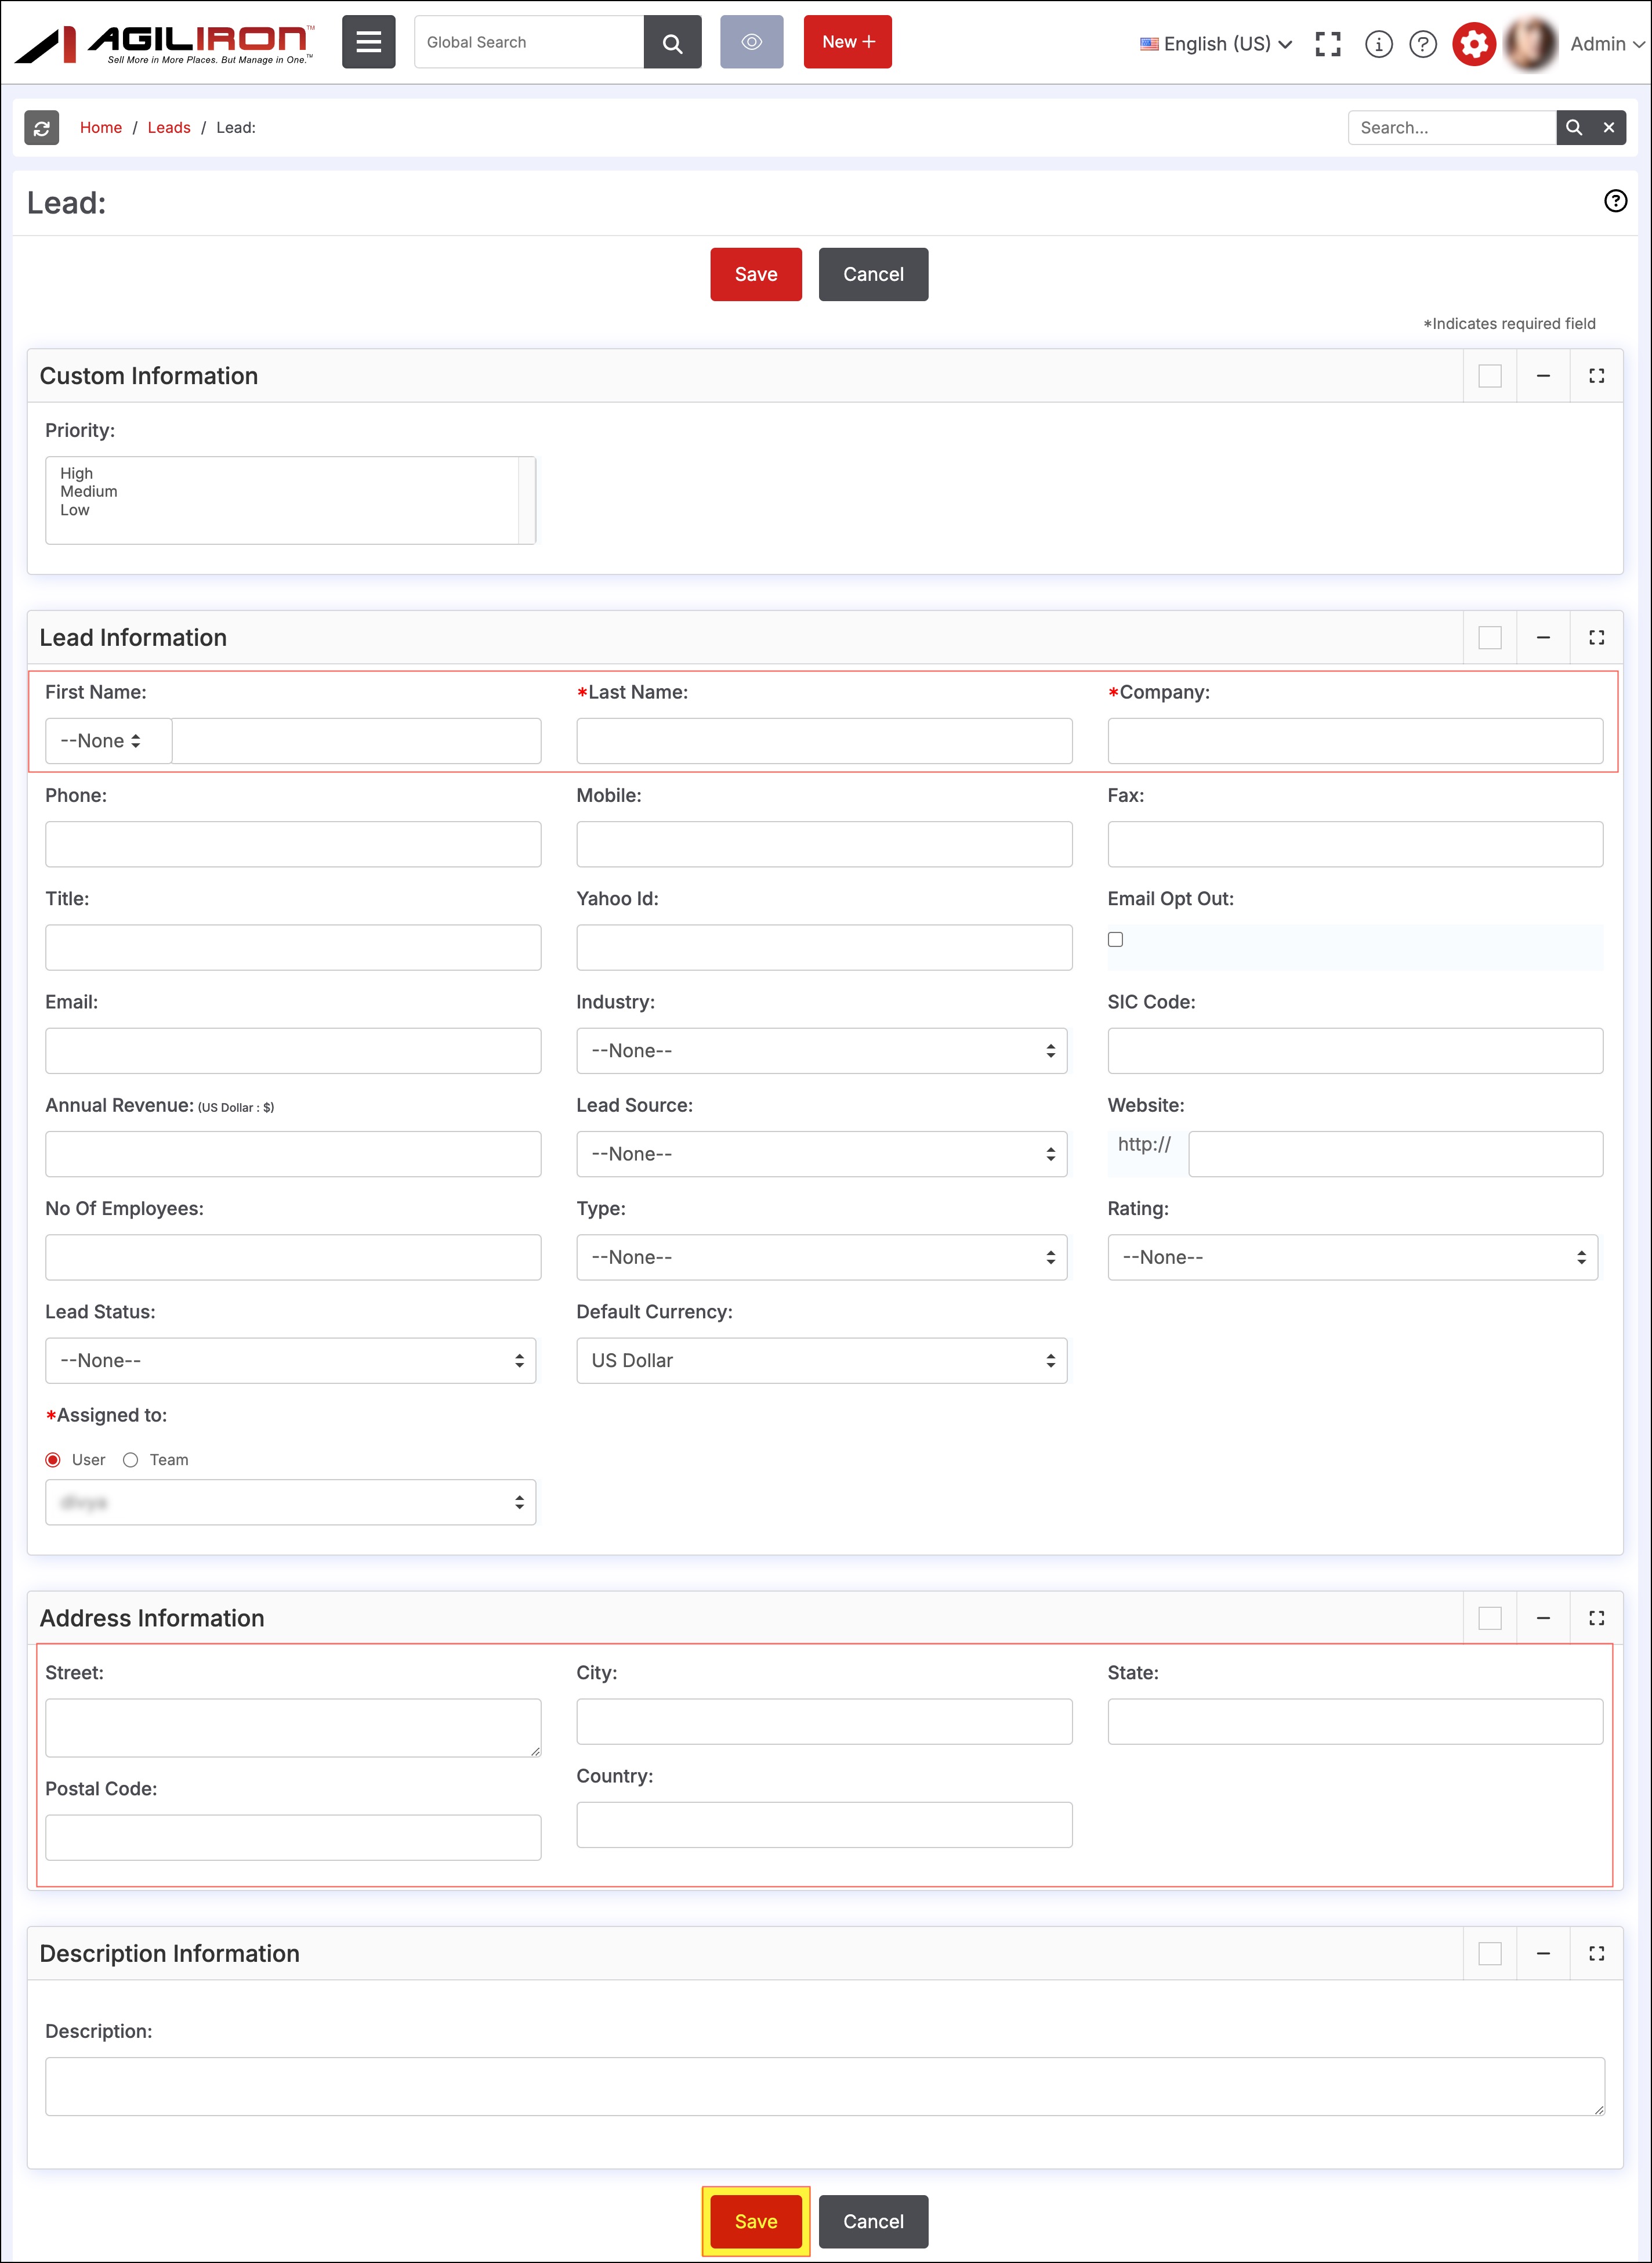Focus the Postal Code field

pos(293,1837)
